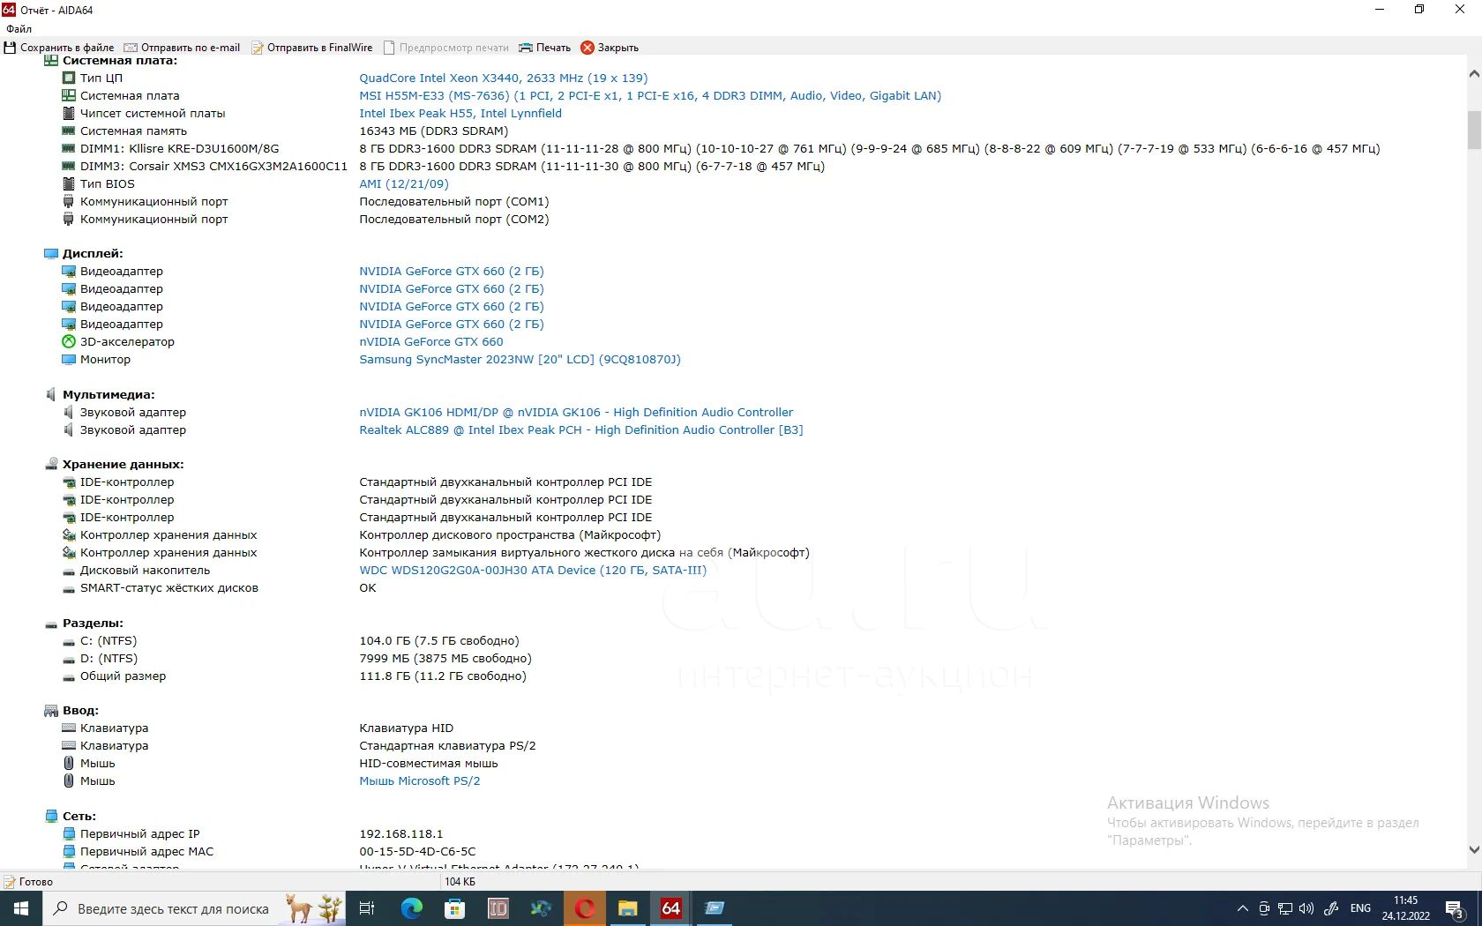Select the Стандартная клавиатура PS/2 value
The height and width of the screenshot is (926, 1482).
click(447, 745)
